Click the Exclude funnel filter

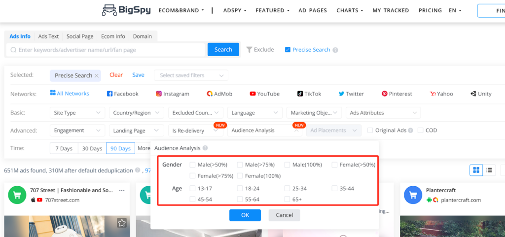(x=260, y=50)
